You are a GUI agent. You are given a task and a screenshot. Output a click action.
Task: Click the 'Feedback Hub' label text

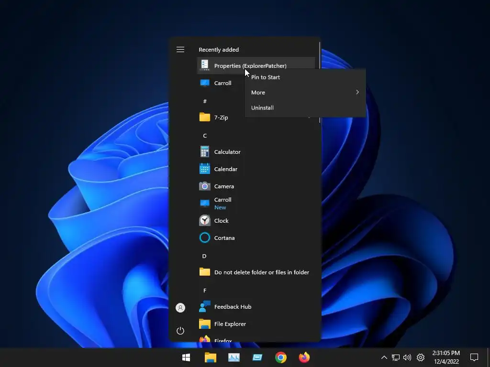click(x=233, y=307)
